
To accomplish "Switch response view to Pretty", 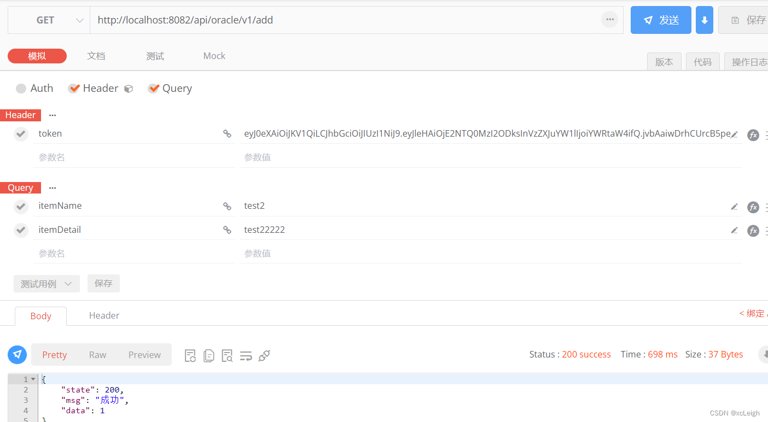I will (54, 355).
